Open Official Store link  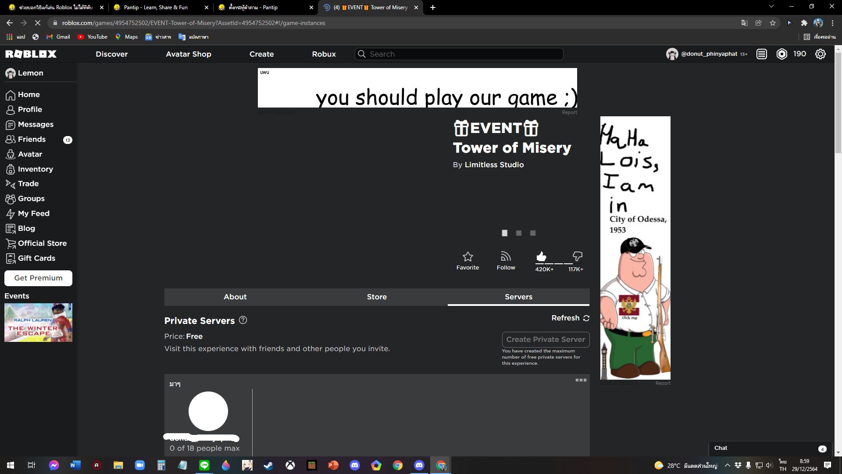click(36, 243)
